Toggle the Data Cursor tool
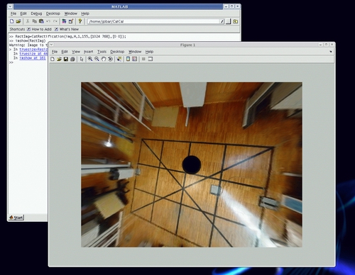This screenshot has height=275, width=355. coord(119,59)
